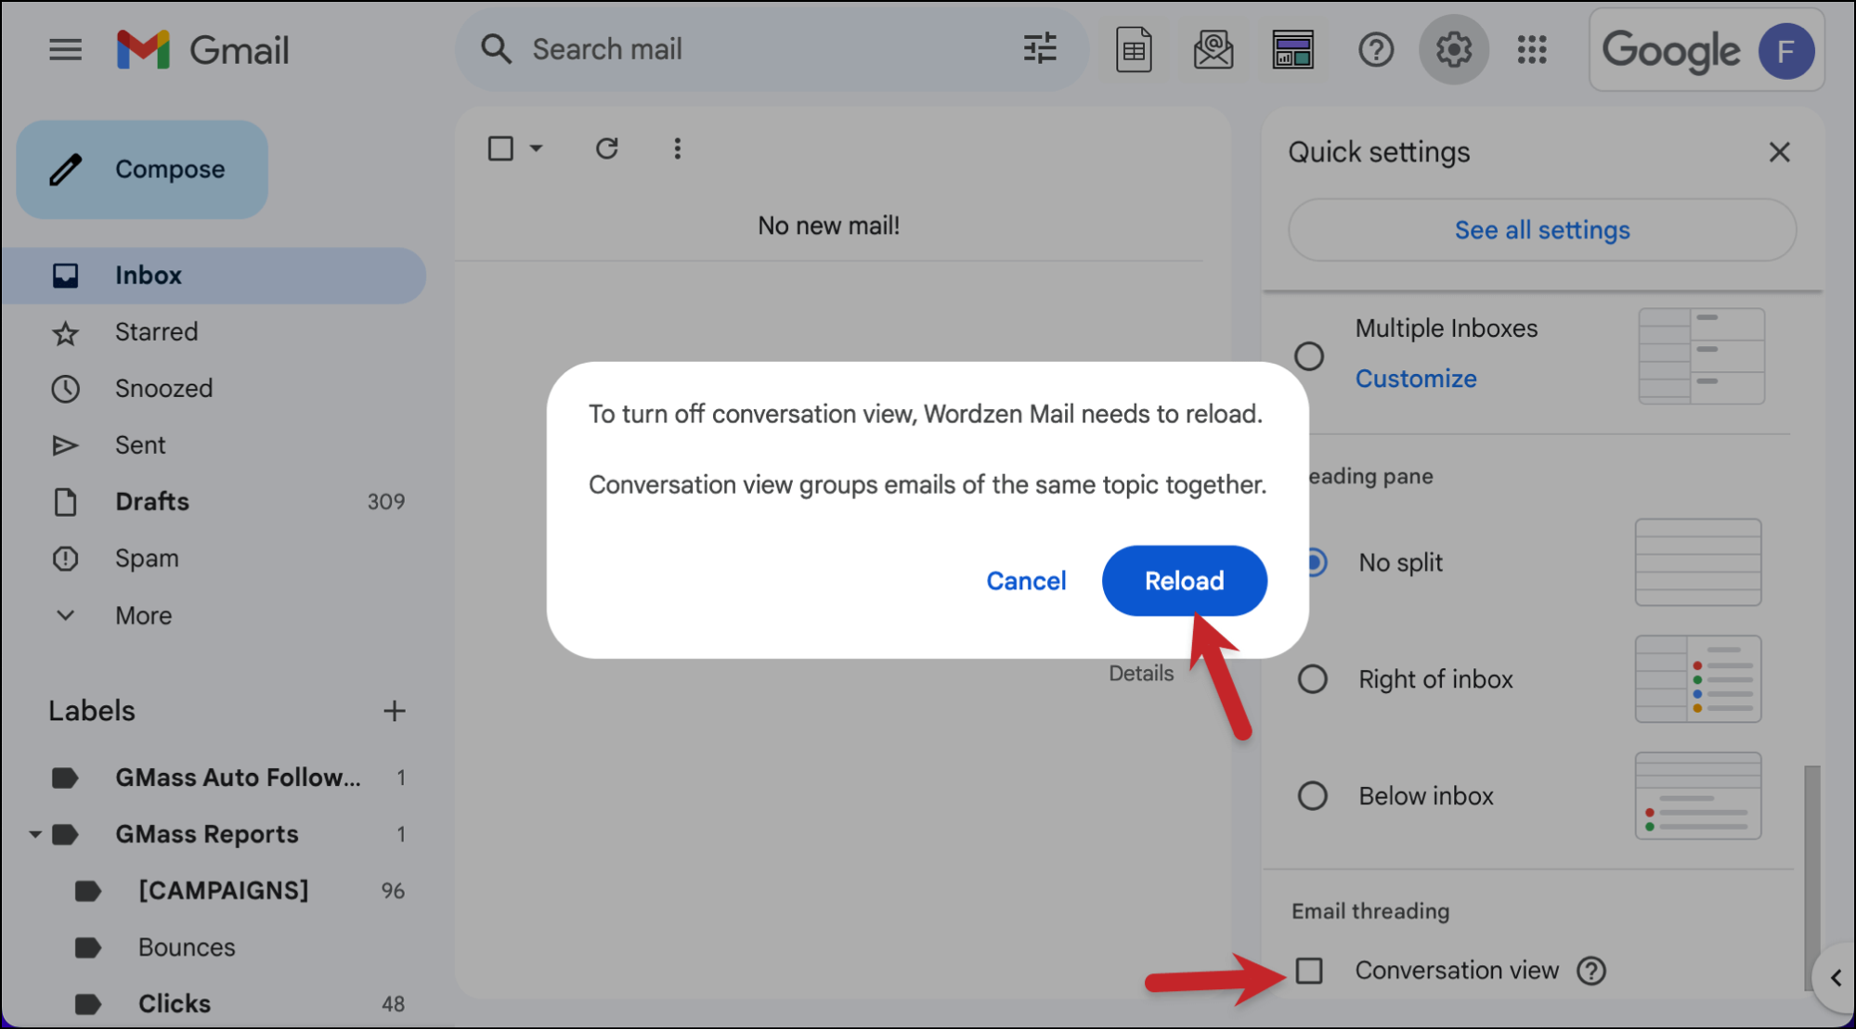Create a new label with plus icon
This screenshot has width=1856, height=1030.
pos(394,712)
